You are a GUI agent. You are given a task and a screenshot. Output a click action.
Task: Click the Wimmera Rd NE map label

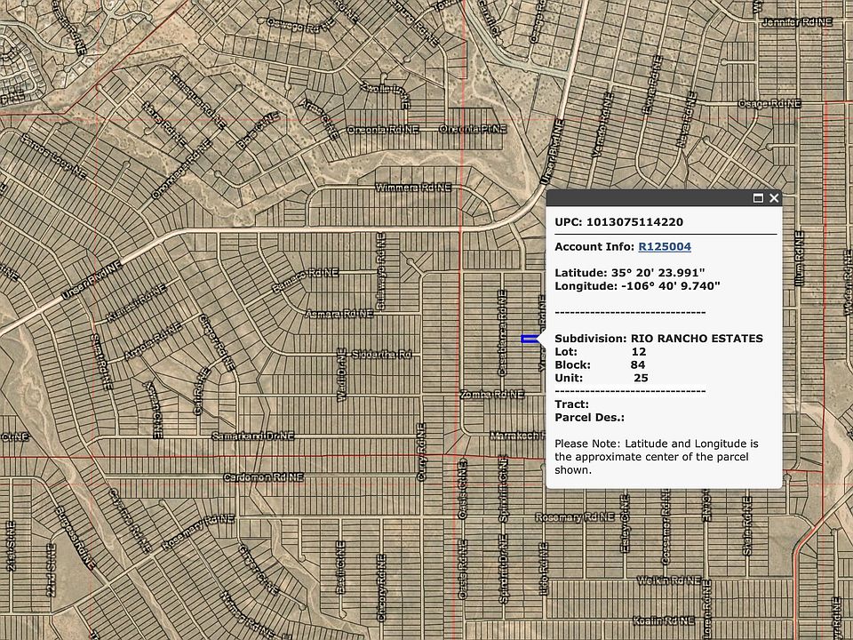click(x=413, y=188)
